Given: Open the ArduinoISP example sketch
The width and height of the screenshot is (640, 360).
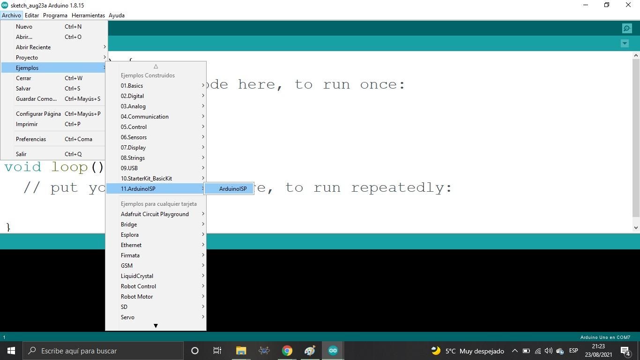Looking at the screenshot, I should pyautogui.click(x=232, y=188).
